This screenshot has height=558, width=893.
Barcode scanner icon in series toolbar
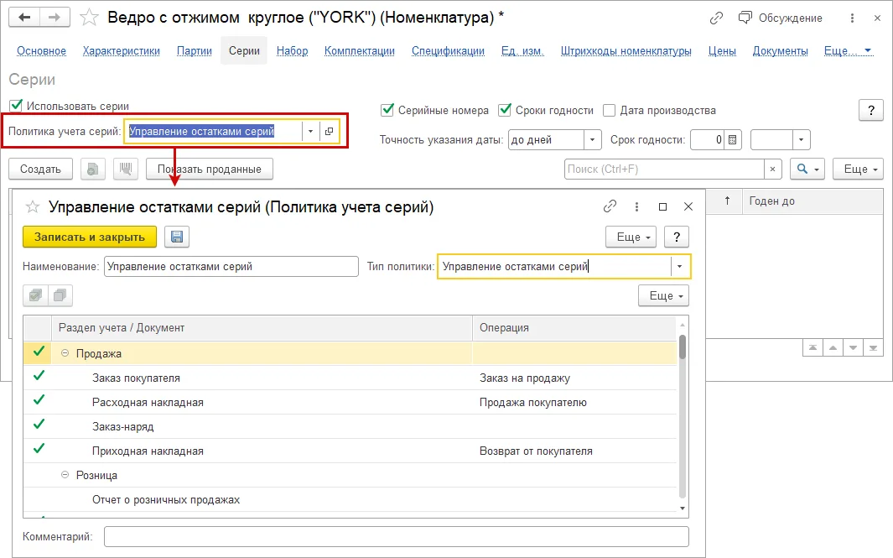tap(125, 169)
